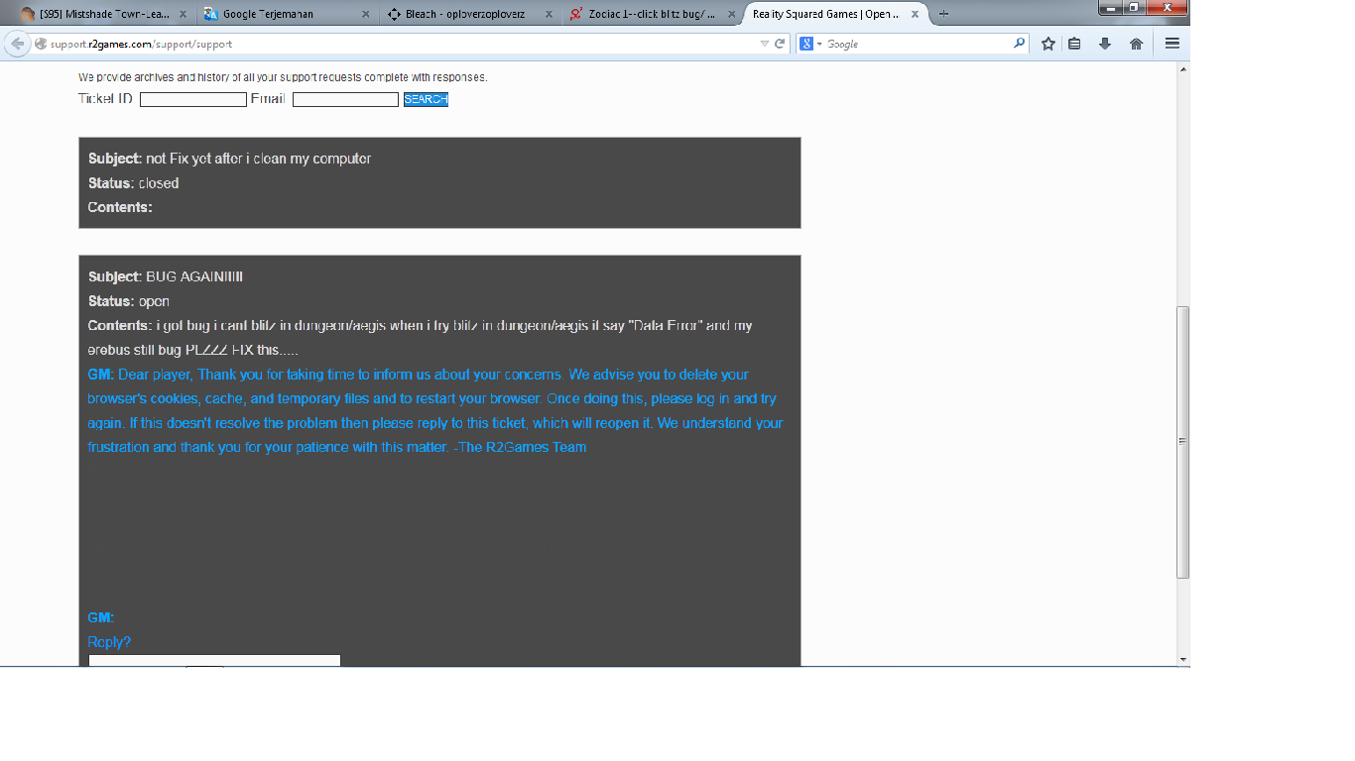Open the downloads arrow icon
The width and height of the screenshot is (1355, 761).
pyautogui.click(x=1105, y=44)
